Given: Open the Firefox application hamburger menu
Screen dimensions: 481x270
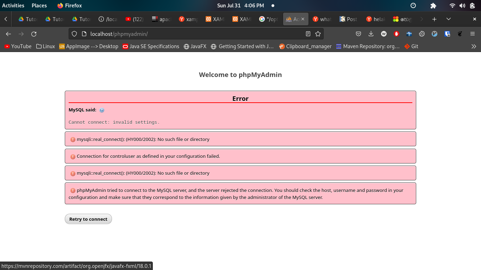Looking at the screenshot, I should 473,34.
